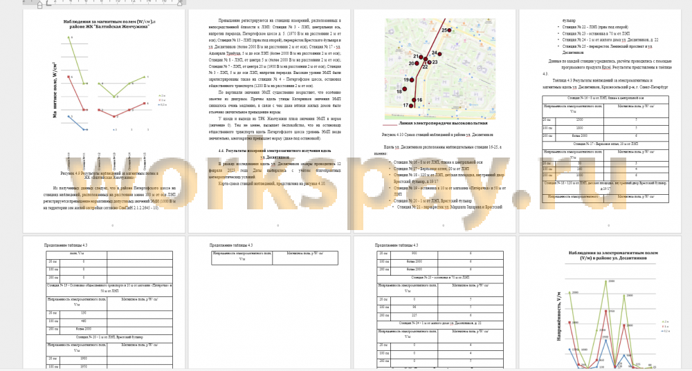Viewport: 692px width, 371px height.
Task: Click table header row "Станция № 23 - остановка в 70 м от ЛЭП"
Action: 440,278
